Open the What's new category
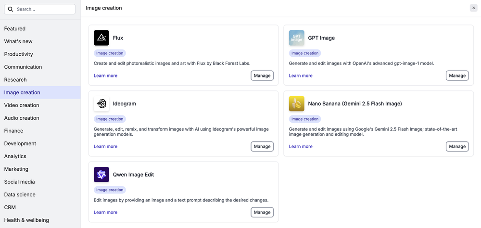Image resolution: width=481 pixels, height=228 pixels. coord(40,41)
